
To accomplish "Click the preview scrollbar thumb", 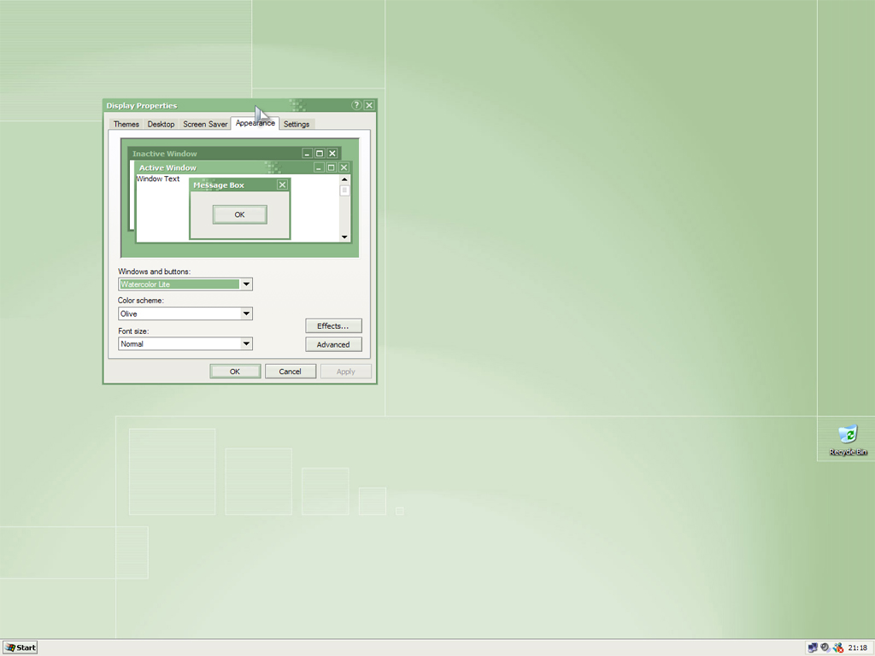I will tap(344, 190).
